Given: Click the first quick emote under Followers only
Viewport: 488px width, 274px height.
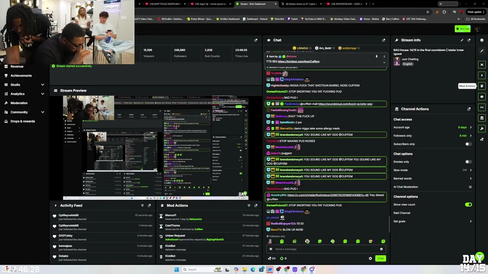Looking at the screenshot, I should tap(270, 241).
